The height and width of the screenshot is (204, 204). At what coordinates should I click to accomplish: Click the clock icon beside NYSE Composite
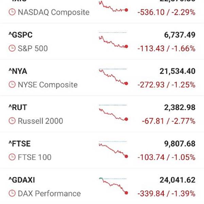point(12,85)
